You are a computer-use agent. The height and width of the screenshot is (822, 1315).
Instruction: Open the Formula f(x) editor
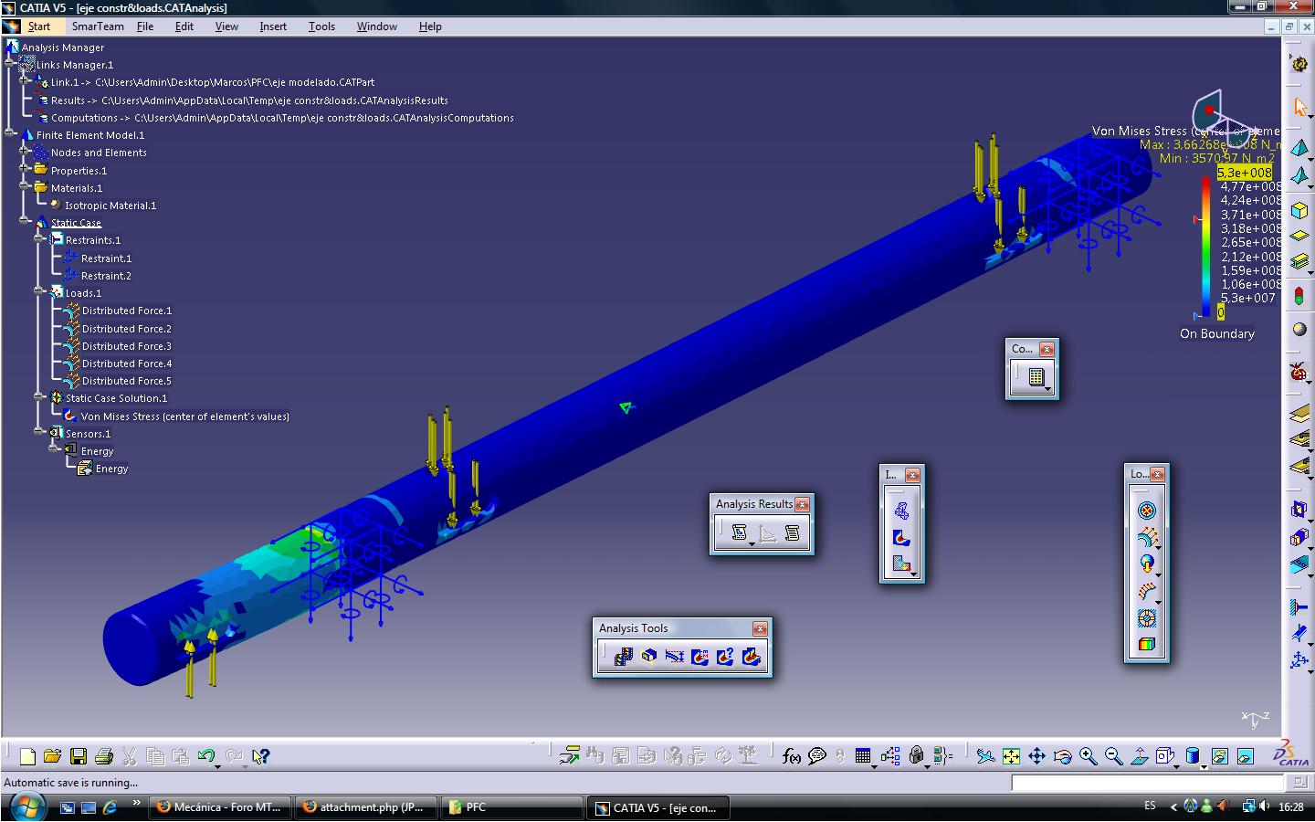(x=792, y=756)
